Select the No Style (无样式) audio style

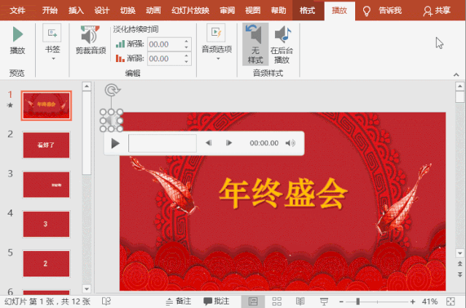255,44
